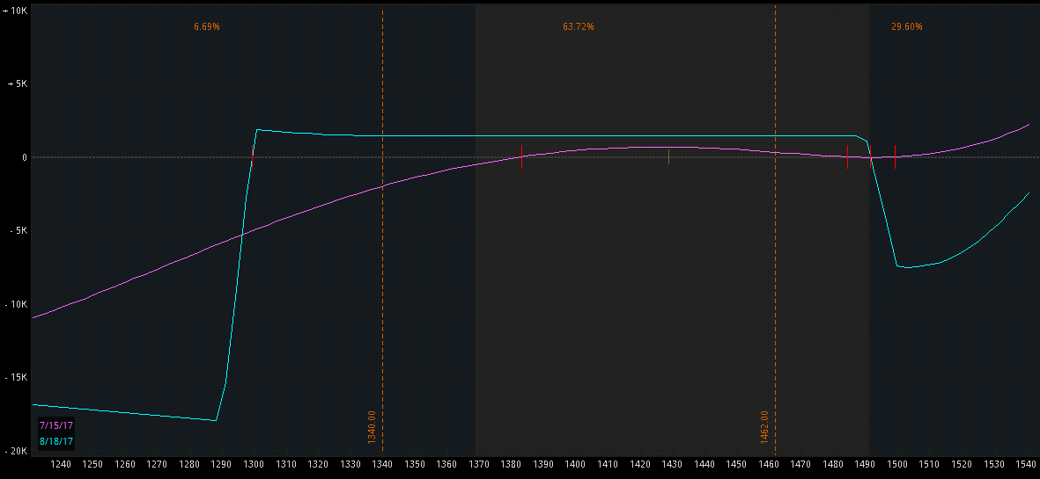1040x479 pixels.
Task: Click the 1500 x-axis price label
Action: pyautogui.click(x=896, y=464)
